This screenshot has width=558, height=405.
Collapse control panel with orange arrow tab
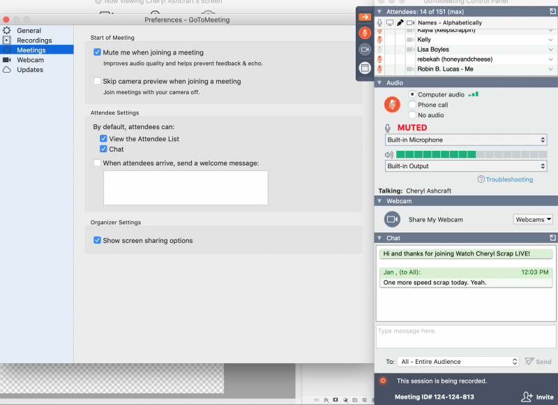tap(365, 17)
